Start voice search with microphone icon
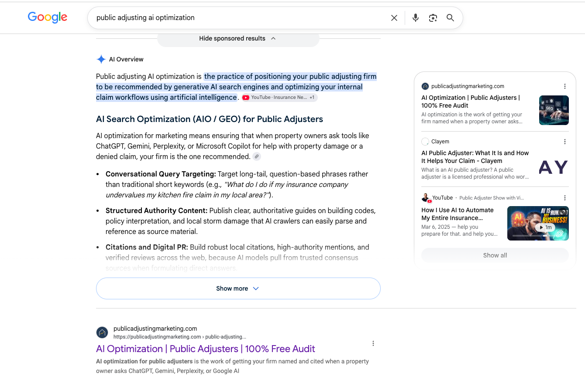 coord(416,18)
